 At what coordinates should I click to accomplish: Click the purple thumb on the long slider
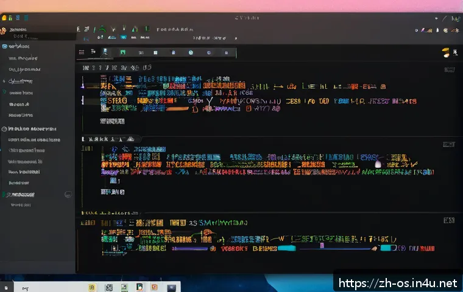[322, 245]
